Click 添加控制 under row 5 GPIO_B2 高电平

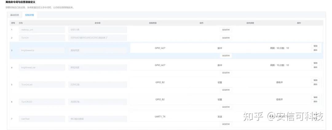[x=226, y=90]
